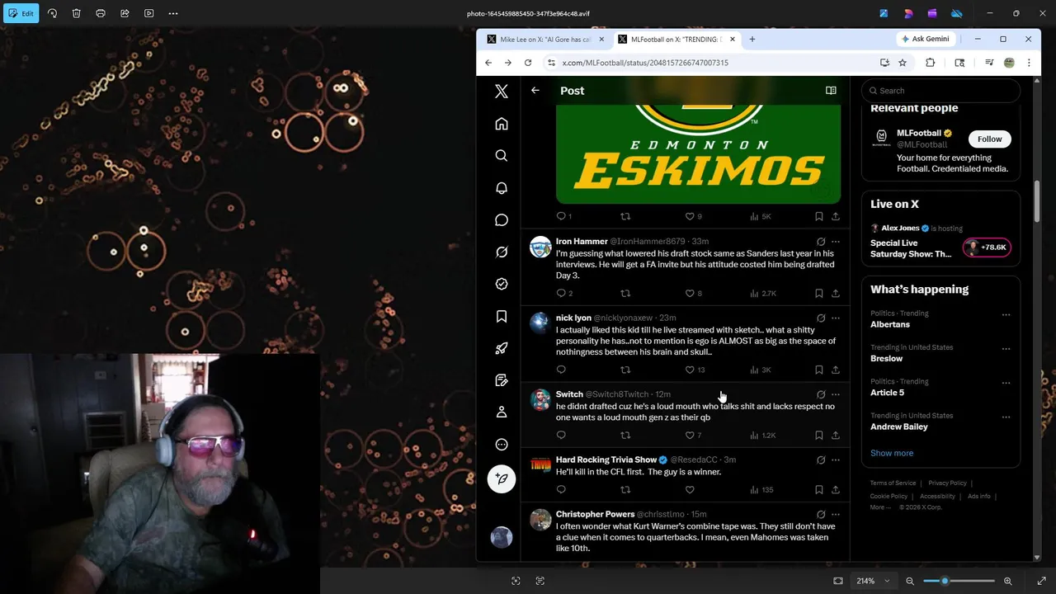Open reader view icon beside Post header

831,91
